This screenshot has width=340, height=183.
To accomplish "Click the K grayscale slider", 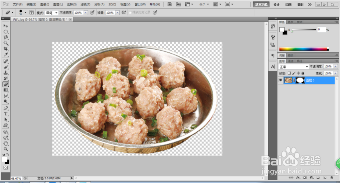I will point(304,30).
